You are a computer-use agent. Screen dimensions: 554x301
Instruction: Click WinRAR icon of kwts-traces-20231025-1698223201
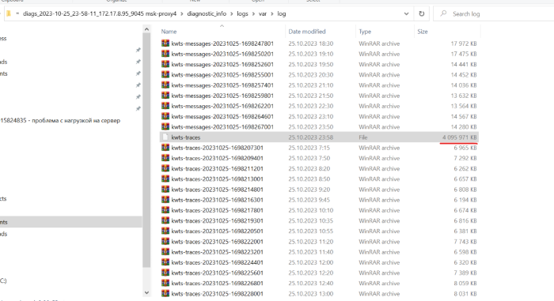tap(165, 251)
